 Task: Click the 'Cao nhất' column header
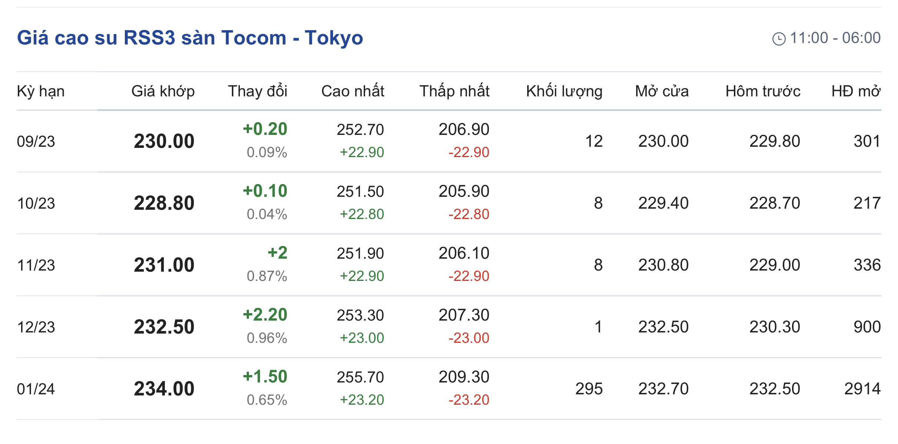(x=353, y=91)
